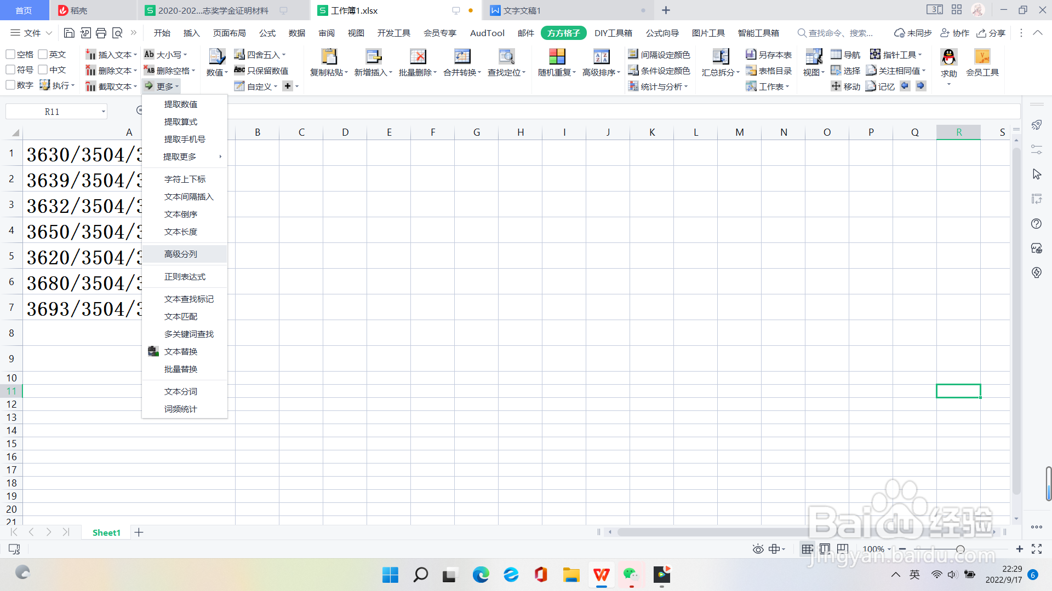Click the 只保留数值 button
1052x591 pixels.
[261, 71]
